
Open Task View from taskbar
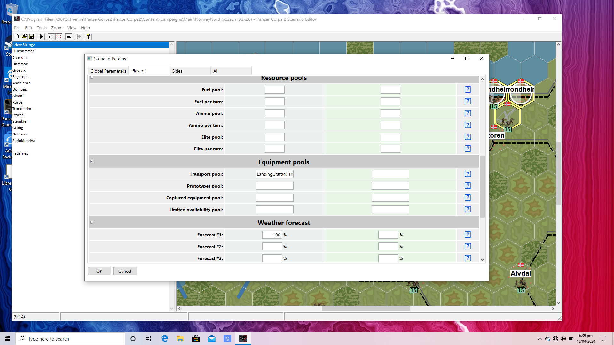click(x=148, y=339)
